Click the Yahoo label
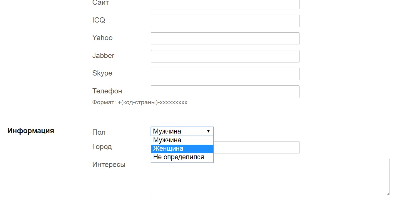 tap(102, 37)
